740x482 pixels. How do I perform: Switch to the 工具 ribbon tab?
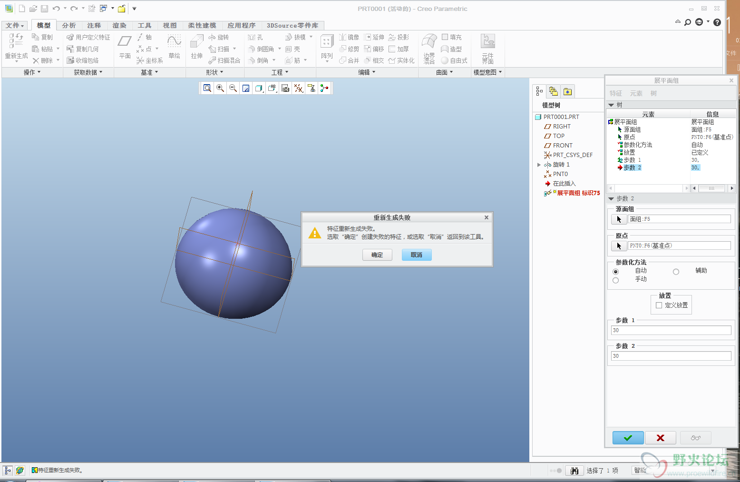[x=145, y=26]
